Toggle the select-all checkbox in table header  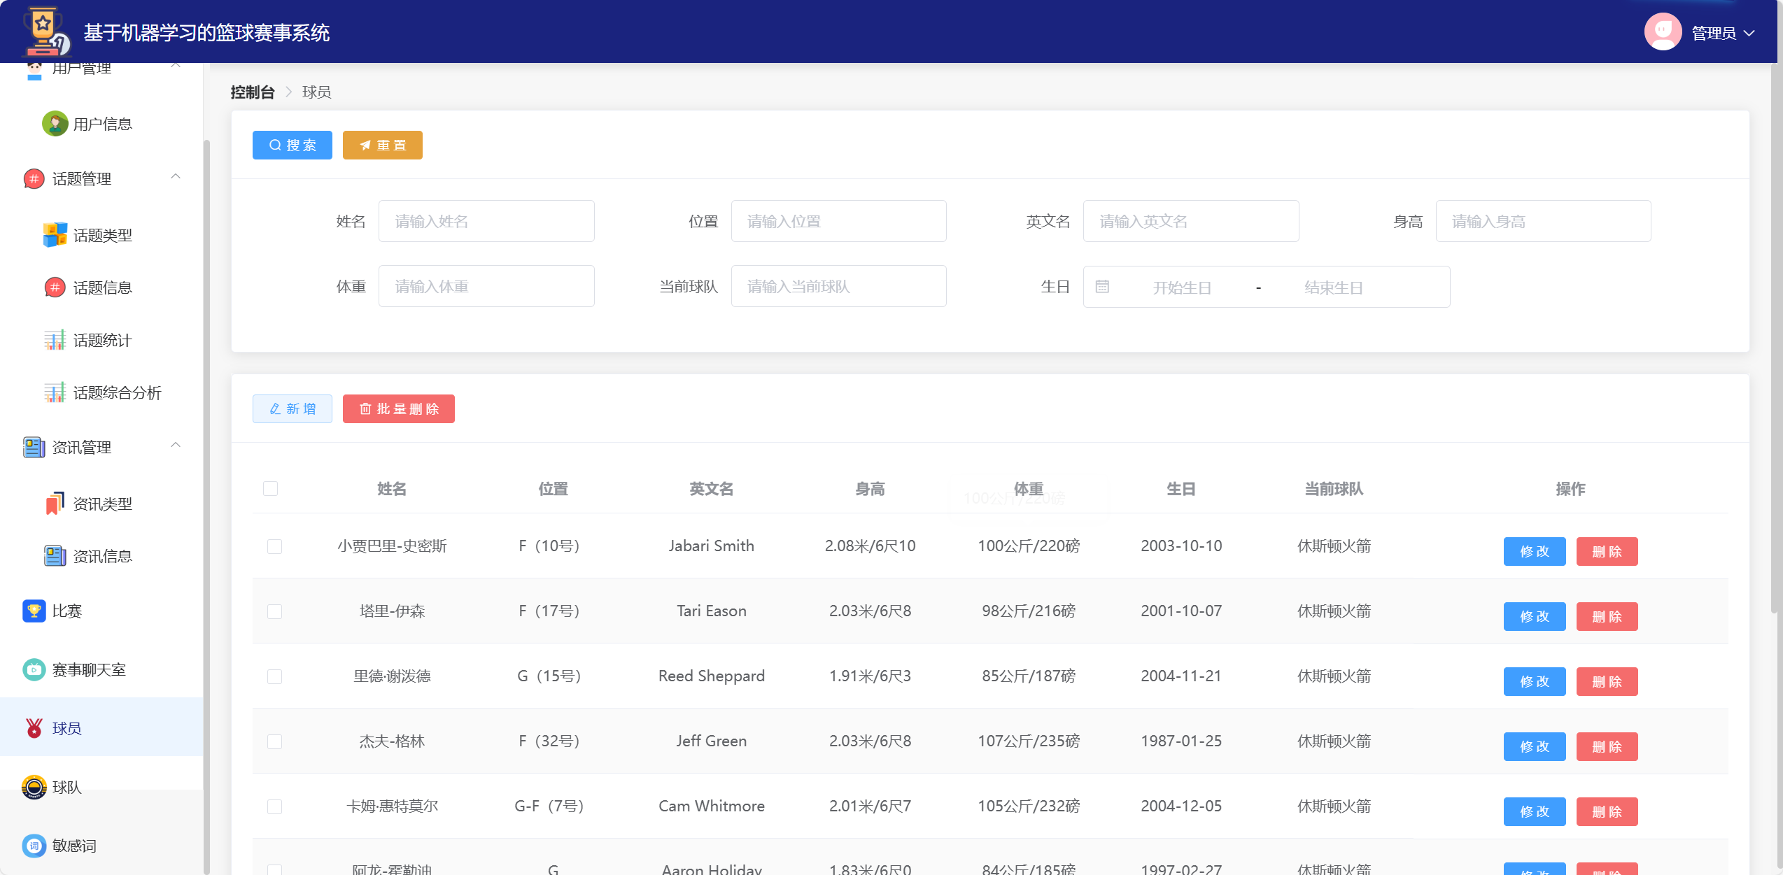coord(271,488)
